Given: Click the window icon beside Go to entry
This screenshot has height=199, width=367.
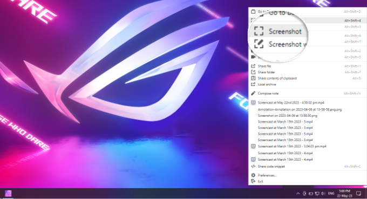Looking at the screenshot, I should [253, 11].
